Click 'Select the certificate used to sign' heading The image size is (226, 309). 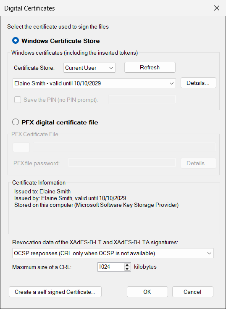[58, 26]
